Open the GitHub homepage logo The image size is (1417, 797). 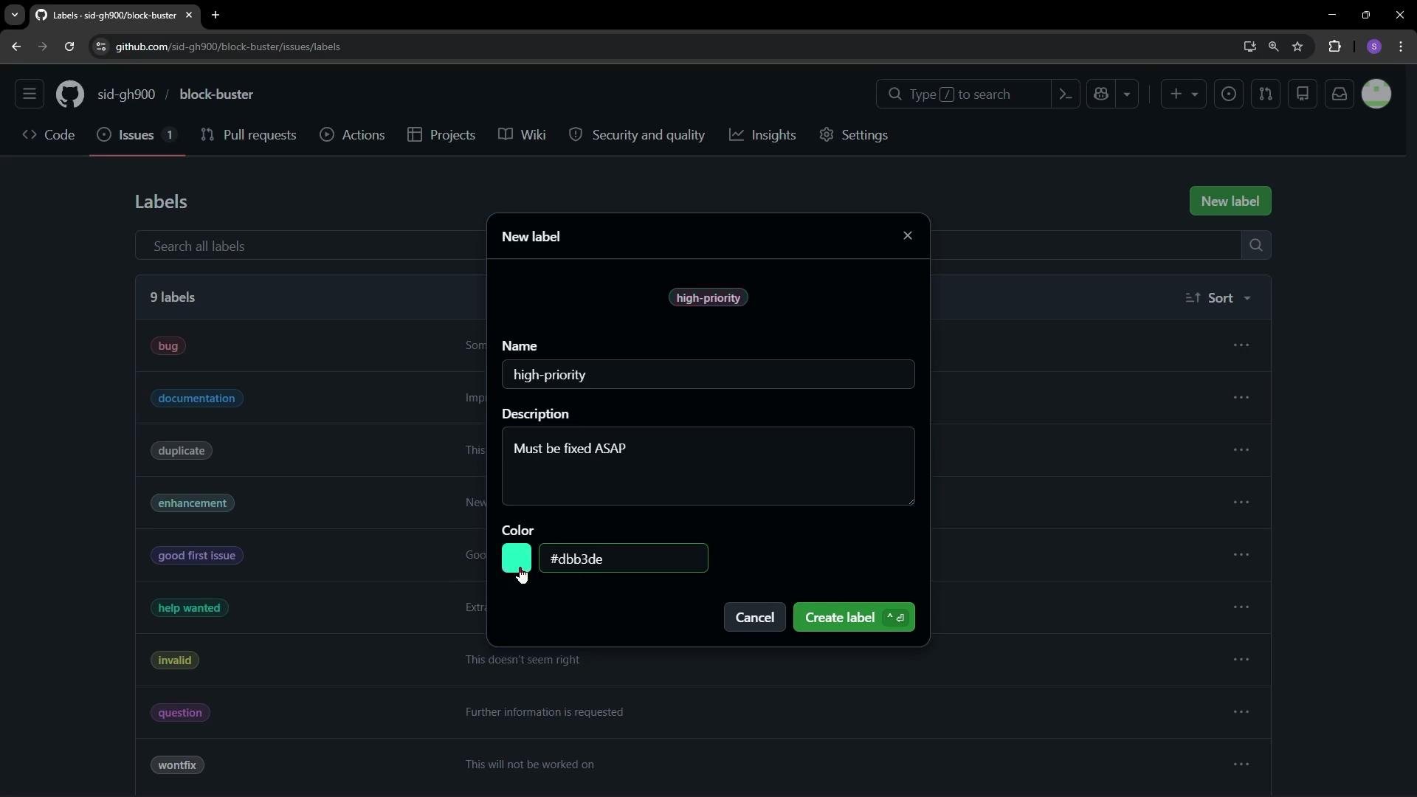[x=70, y=94]
